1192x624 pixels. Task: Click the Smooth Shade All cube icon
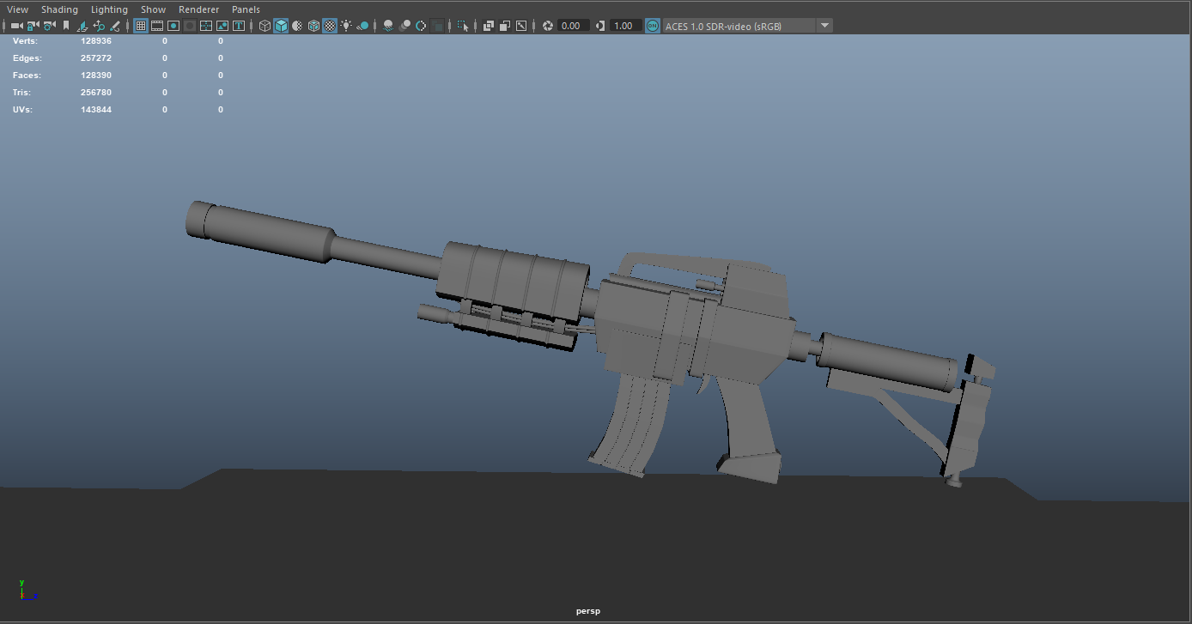click(281, 26)
